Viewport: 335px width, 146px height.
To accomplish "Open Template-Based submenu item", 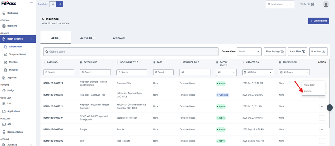I will [18, 54].
